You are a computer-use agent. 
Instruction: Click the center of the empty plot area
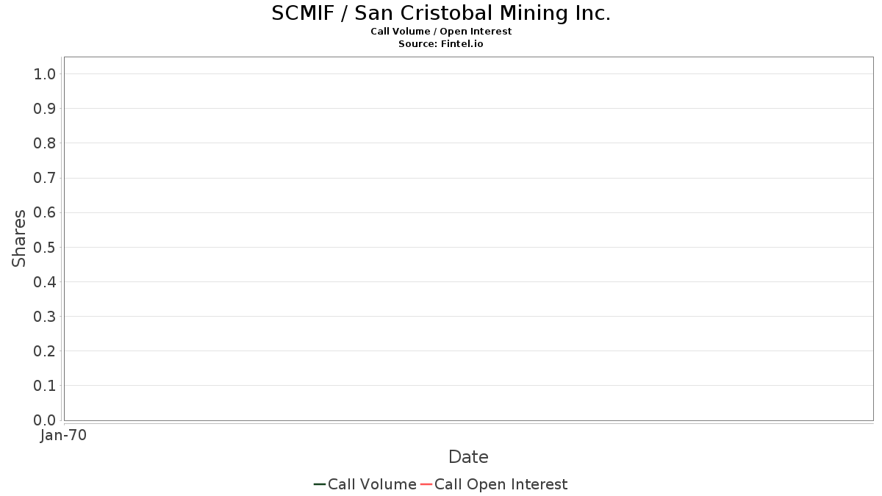[x=468, y=239]
